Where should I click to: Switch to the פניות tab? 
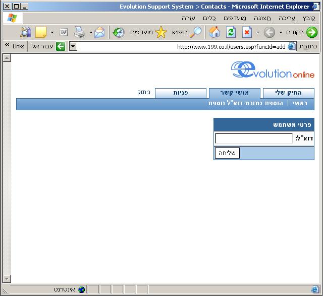pyautogui.click(x=181, y=93)
